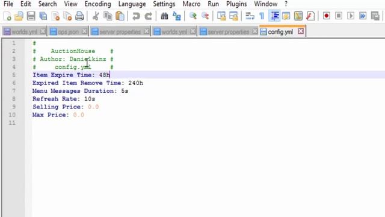The width and height of the screenshot is (385, 217).
Task: Click Synchronize Vertical Scrolling icon
Action: pos(221,16)
